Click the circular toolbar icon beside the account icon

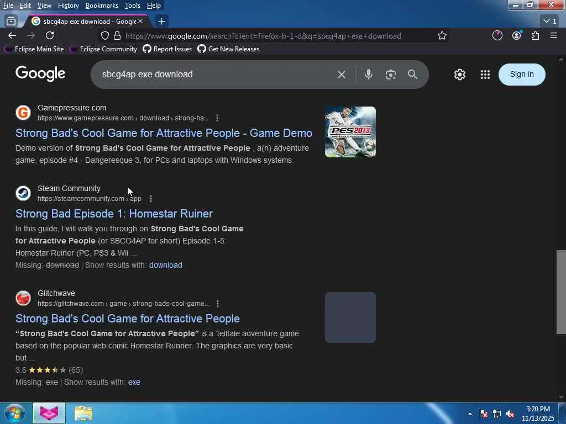(497, 35)
